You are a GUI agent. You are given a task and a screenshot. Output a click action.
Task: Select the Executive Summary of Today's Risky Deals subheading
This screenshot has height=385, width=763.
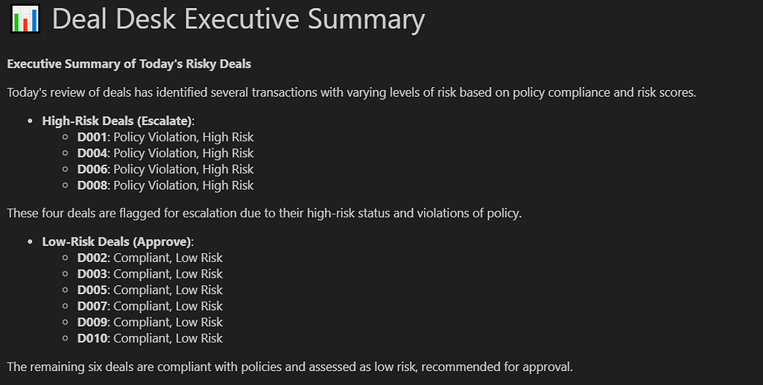[x=129, y=64]
